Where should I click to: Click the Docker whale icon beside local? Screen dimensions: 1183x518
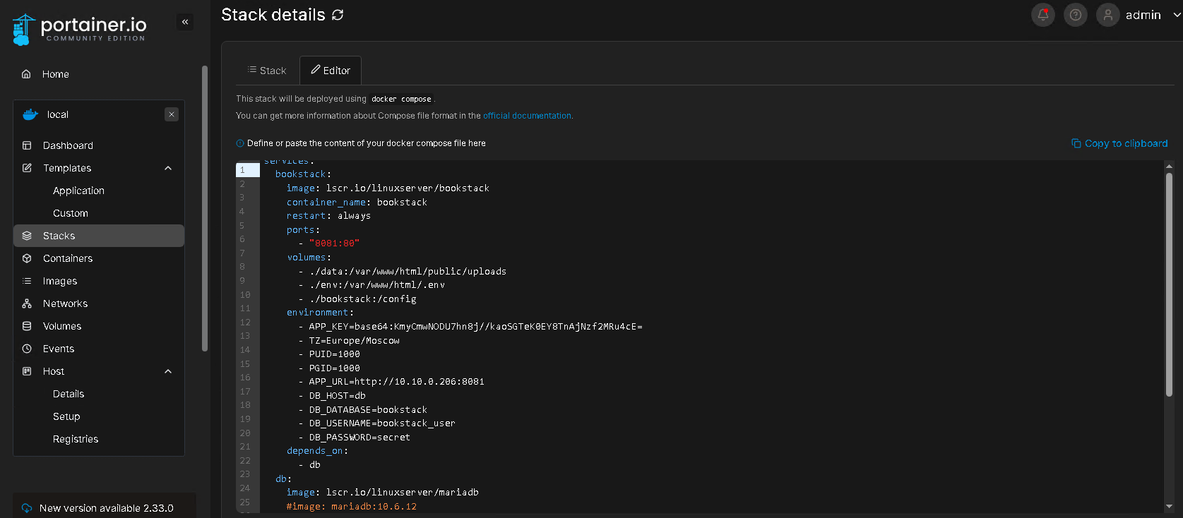click(30, 114)
